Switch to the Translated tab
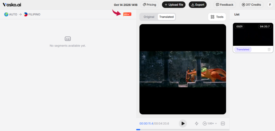 tap(167, 17)
